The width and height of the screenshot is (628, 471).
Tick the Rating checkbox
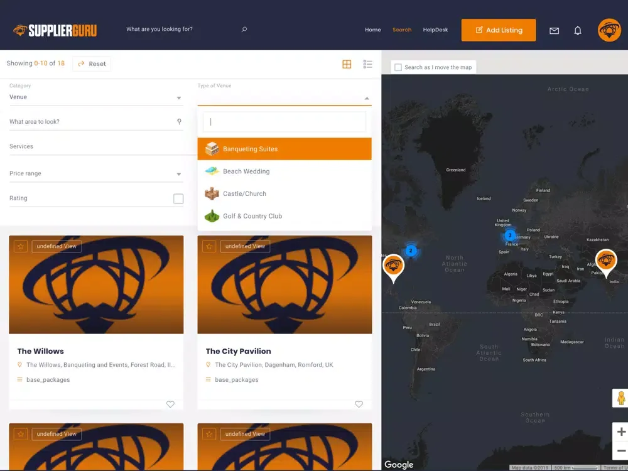(178, 198)
